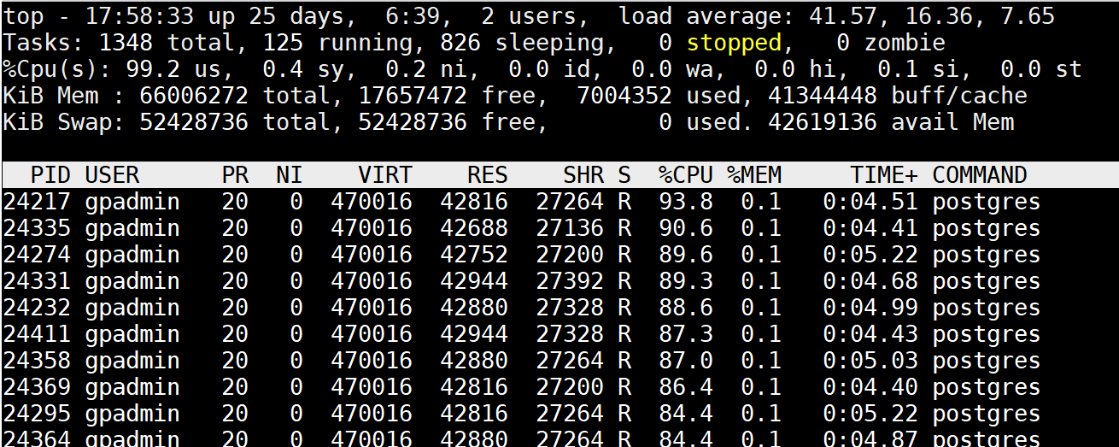The image size is (1119, 447).
Task: Select PID 24335 in process list
Action: [x=559, y=229]
